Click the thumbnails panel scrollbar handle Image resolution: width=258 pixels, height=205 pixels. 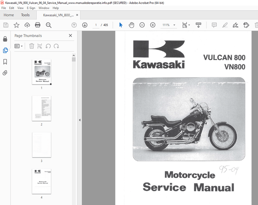click(74, 59)
